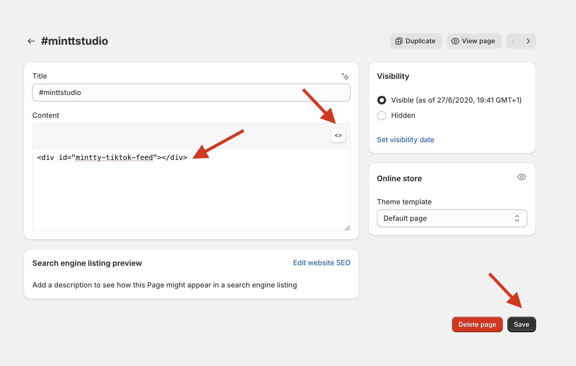
Task: Click the View page button
Action: 474,41
